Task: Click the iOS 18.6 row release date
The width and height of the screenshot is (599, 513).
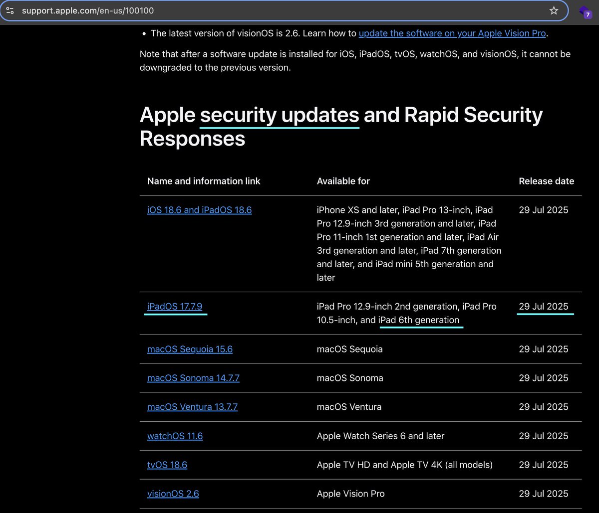Action: click(x=544, y=210)
